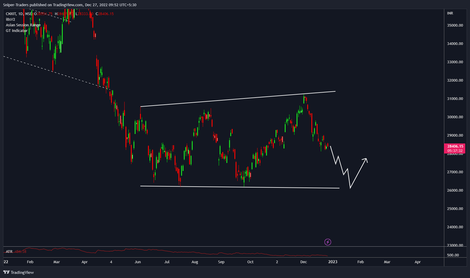Click the Sep label on time axis
Image resolution: width=470 pixels, height=278 pixels.
click(x=221, y=262)
